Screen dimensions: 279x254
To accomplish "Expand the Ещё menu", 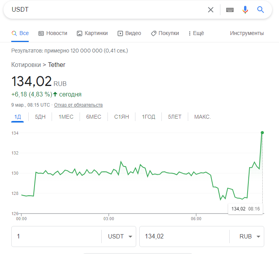I will 196,33.
